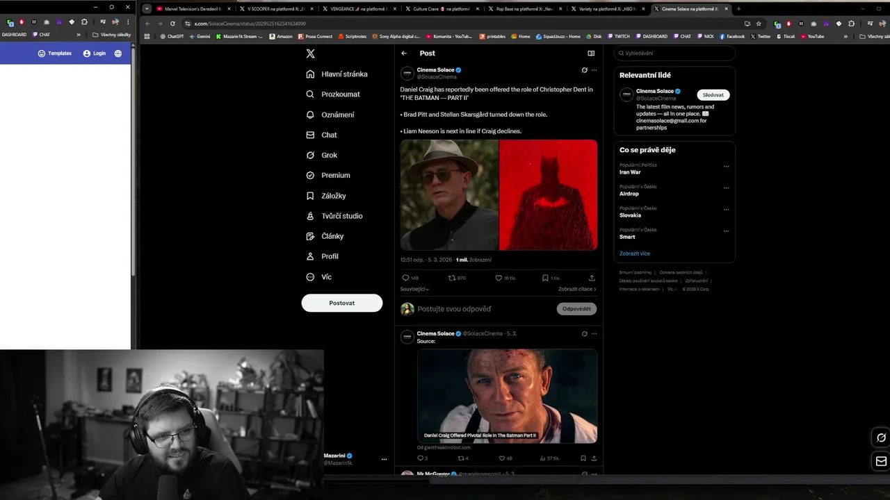Open the browser tab search dropdown

point(147,9)
